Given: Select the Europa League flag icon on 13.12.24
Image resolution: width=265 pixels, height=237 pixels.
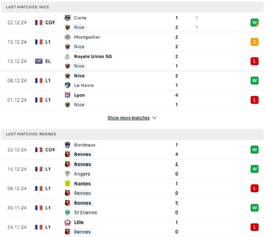Looking at the screenshot, I should click(x=39, y=61).
